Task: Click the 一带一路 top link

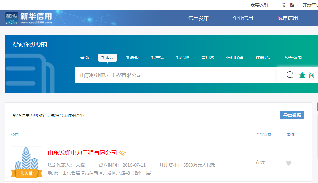Action: [x=286, y=5]
